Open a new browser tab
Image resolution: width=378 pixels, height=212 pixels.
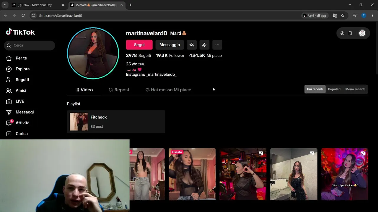pyautogui.click(x=131, y=5)
